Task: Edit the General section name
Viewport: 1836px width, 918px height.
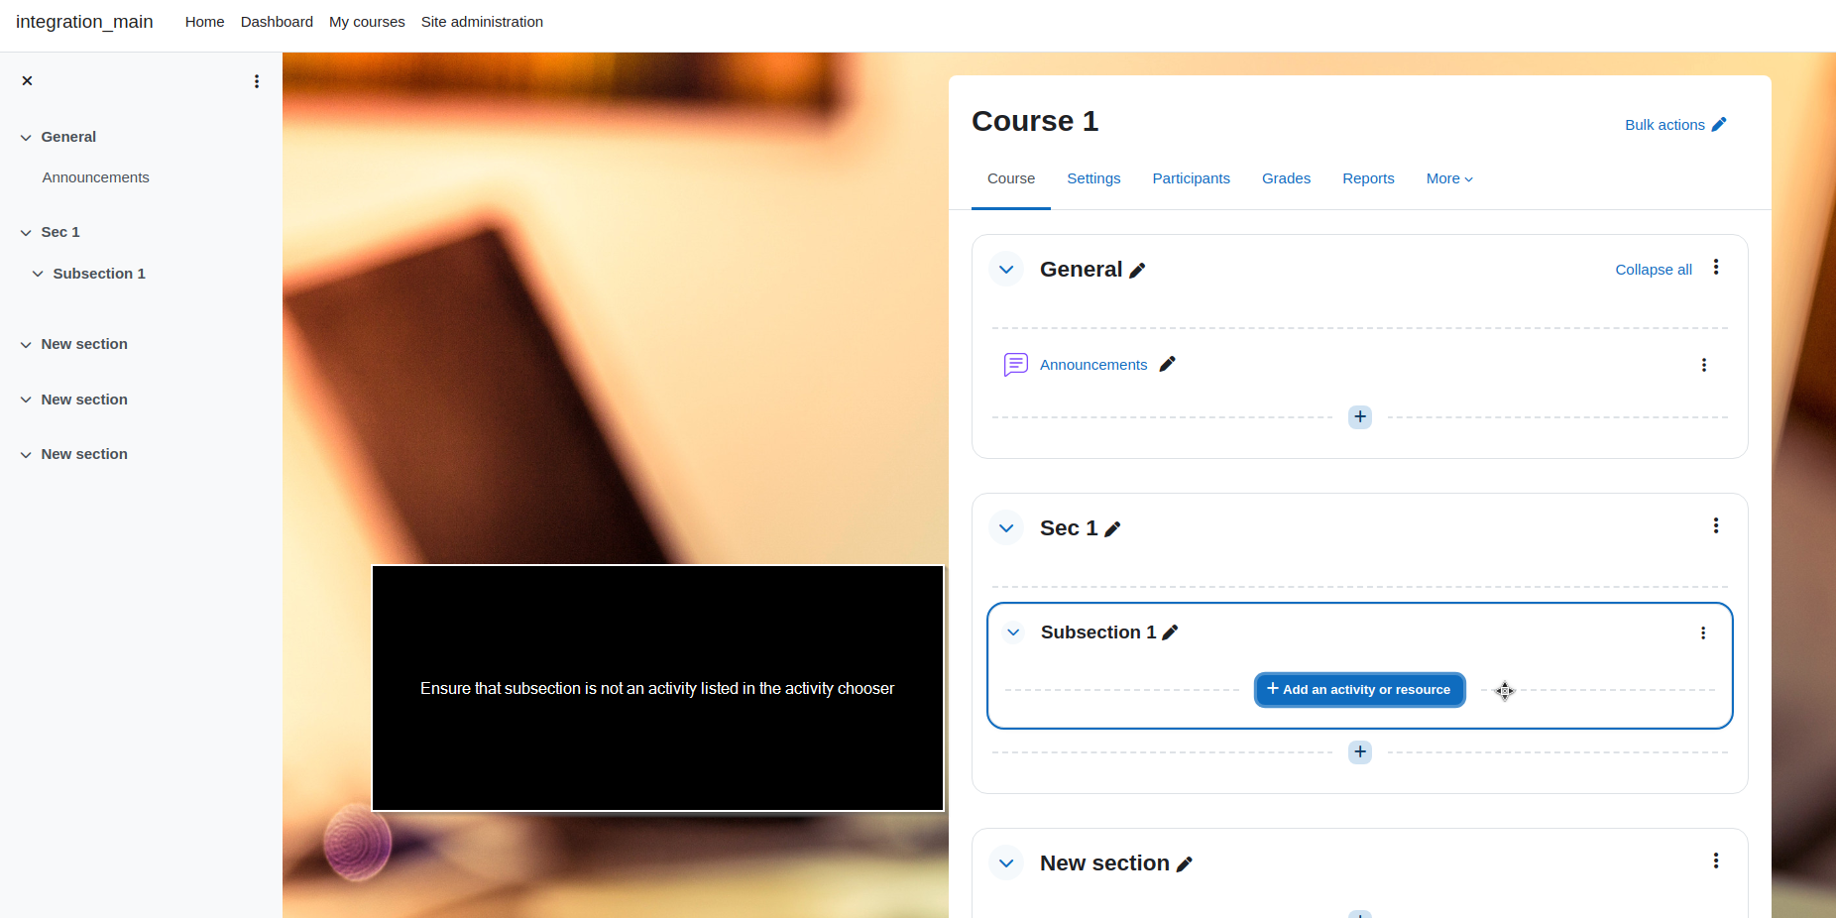Action: click(x=1137, y=271)
